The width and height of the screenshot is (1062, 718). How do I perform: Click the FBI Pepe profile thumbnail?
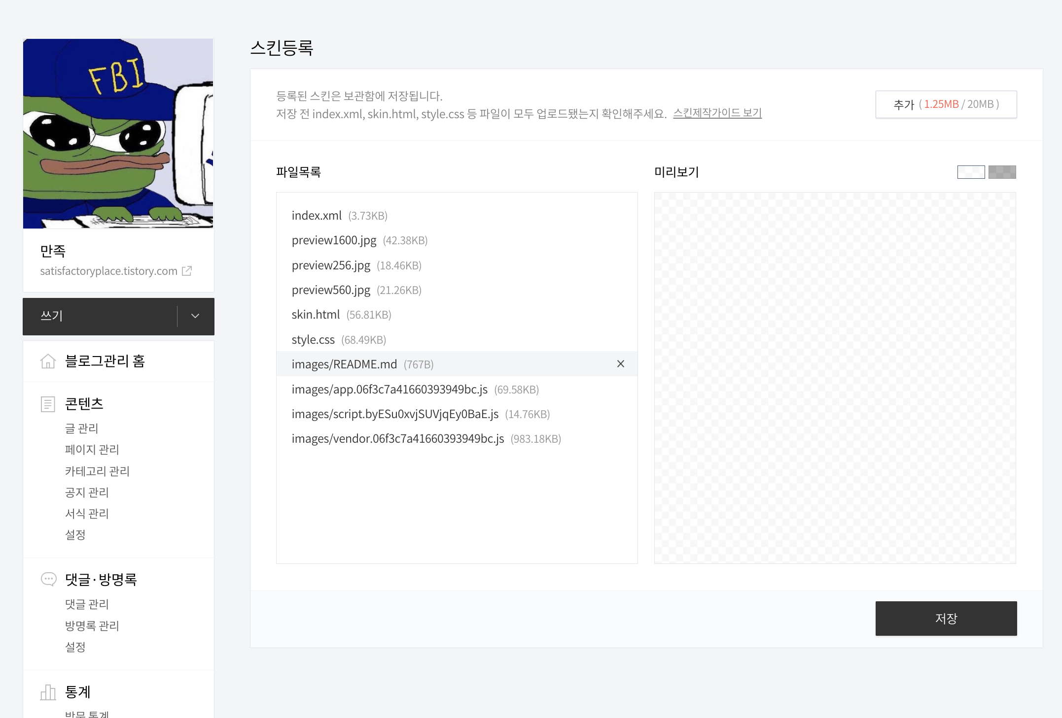click(x=118, y=133)
